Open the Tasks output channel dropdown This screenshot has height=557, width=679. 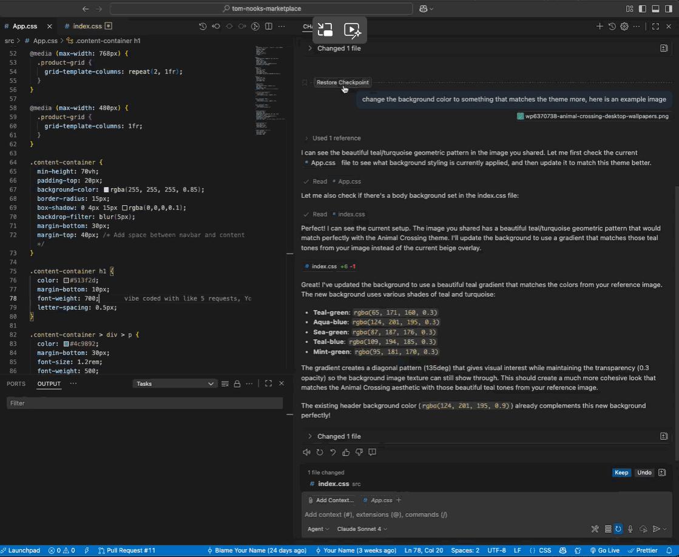click(175, 383)
